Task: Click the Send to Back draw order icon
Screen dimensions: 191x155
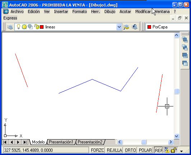Action: [185, 47]
